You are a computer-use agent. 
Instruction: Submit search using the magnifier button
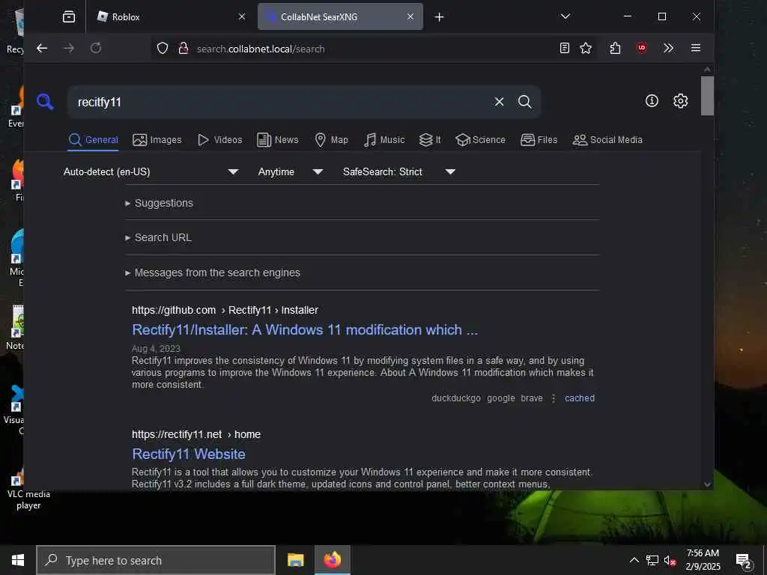(524, 102)
